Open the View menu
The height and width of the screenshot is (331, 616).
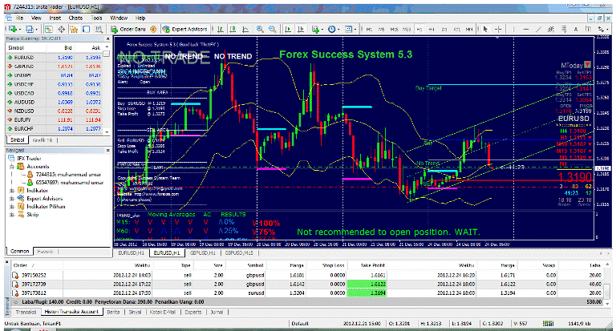(36, 18)
